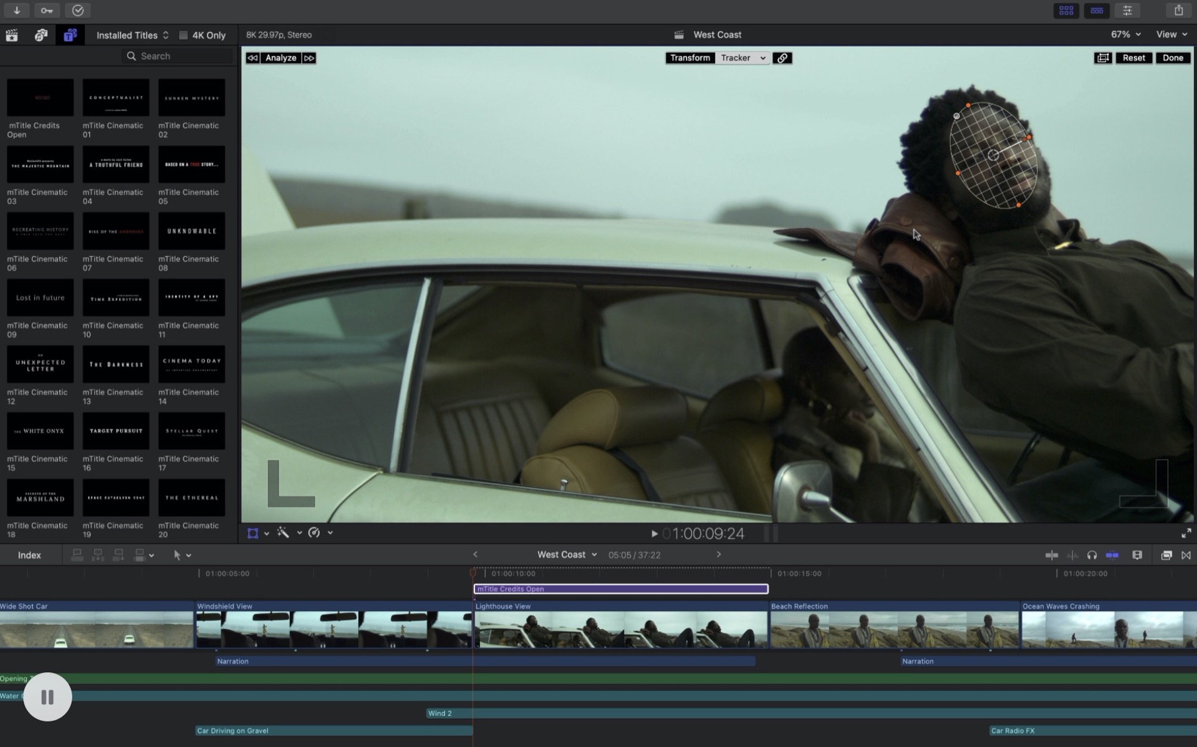Open the View menu in viewer
Viewport: 1197px width, 747px height.
tap(1171, 34)
